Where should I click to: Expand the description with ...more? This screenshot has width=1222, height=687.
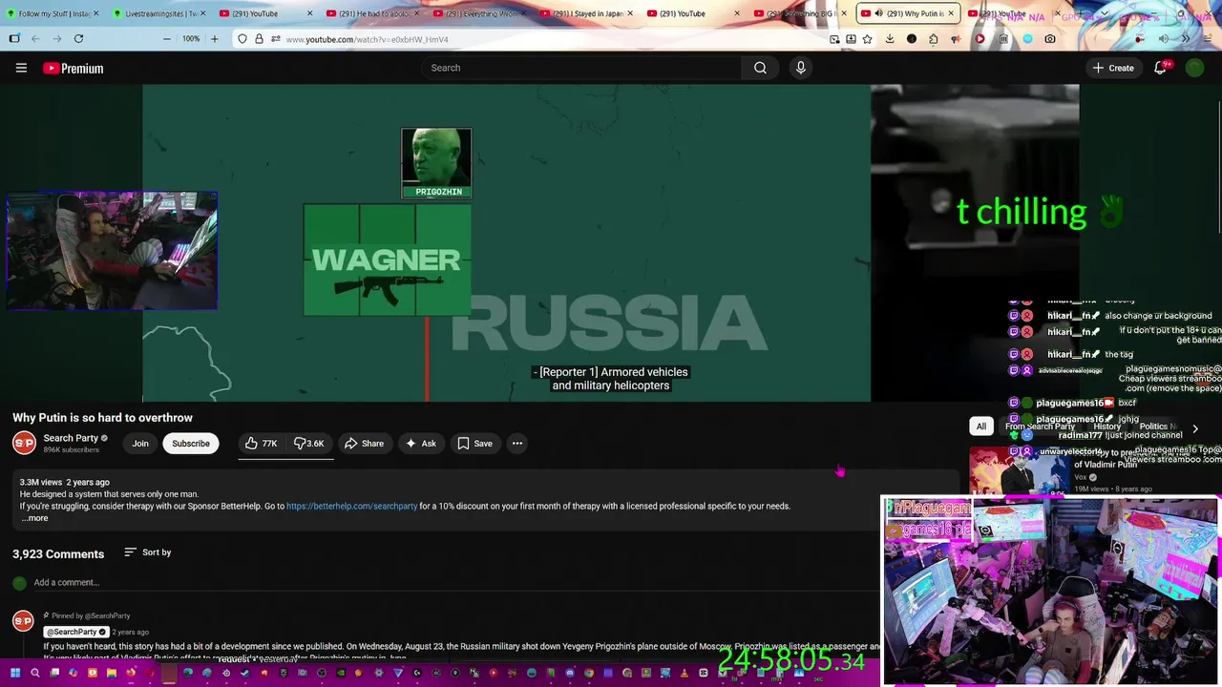pyautogui.click(x=34, y=518)
